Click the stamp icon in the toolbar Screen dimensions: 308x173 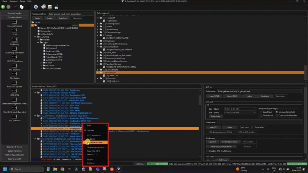coord(57,7)
